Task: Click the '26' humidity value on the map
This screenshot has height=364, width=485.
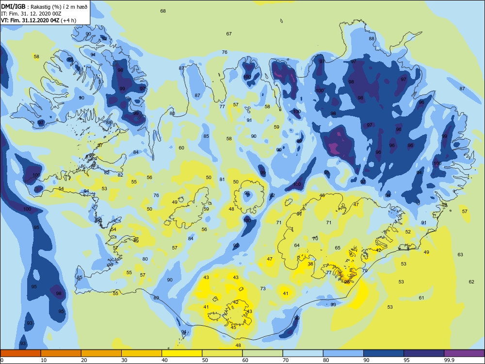Action: click(x=347, y=281)
